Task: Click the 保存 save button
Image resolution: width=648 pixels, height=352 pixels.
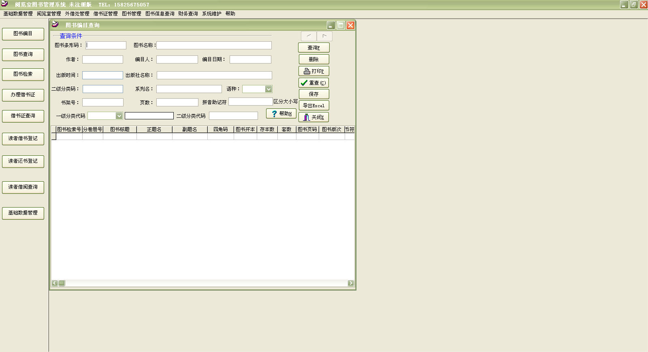Action: point(314,94)
